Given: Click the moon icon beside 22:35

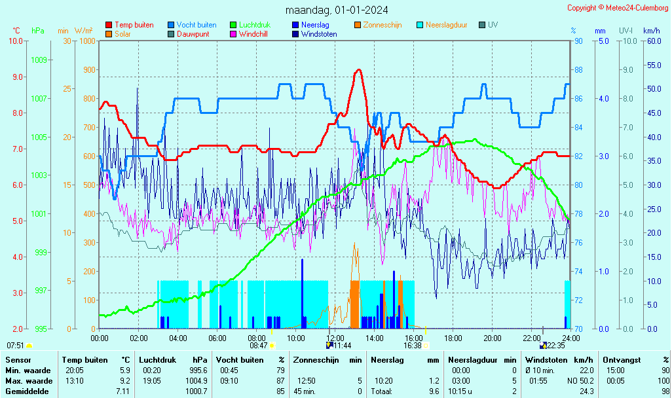Looking at the screenshot, I should tap(543, 345).
